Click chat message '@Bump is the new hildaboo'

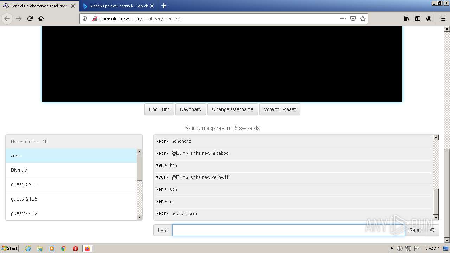click(x=200, y=153)
